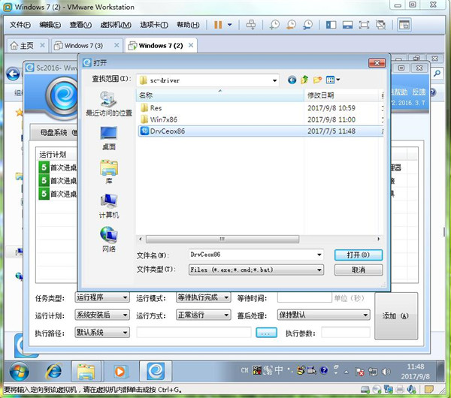Open the 选项卡(T) menu

tap(154, 25)
